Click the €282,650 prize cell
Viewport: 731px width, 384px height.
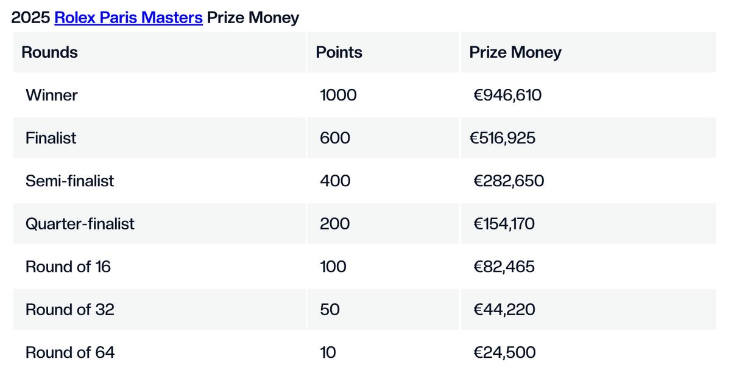pos(509,181)
